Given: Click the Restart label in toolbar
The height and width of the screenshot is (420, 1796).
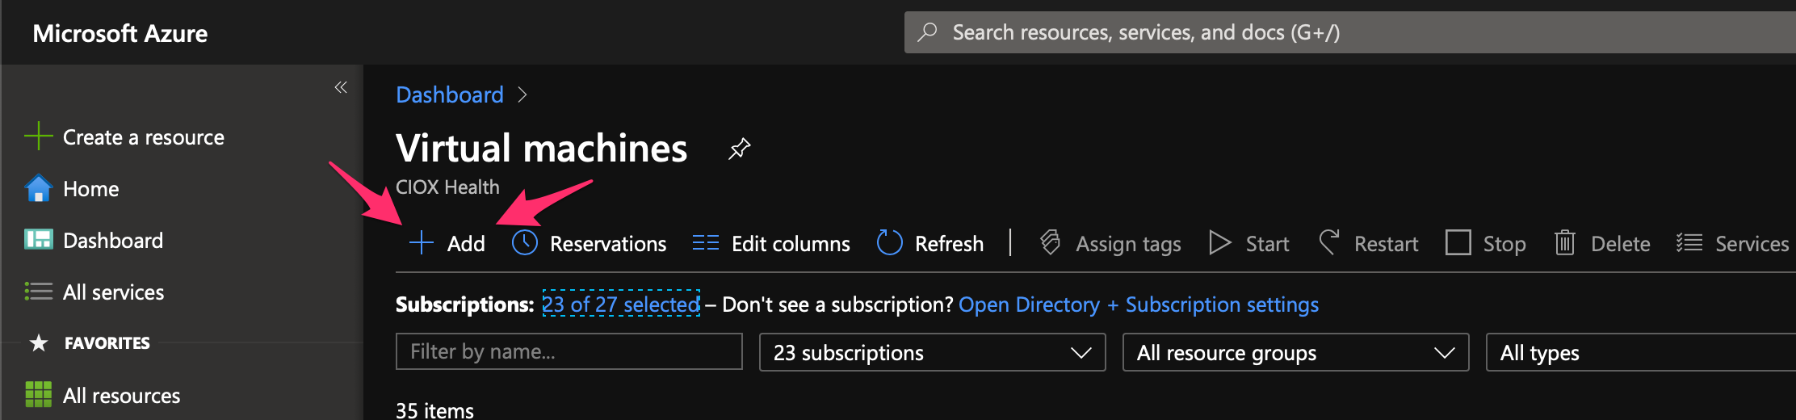Looking at the screenshot, I should [x=1386, y=244].
